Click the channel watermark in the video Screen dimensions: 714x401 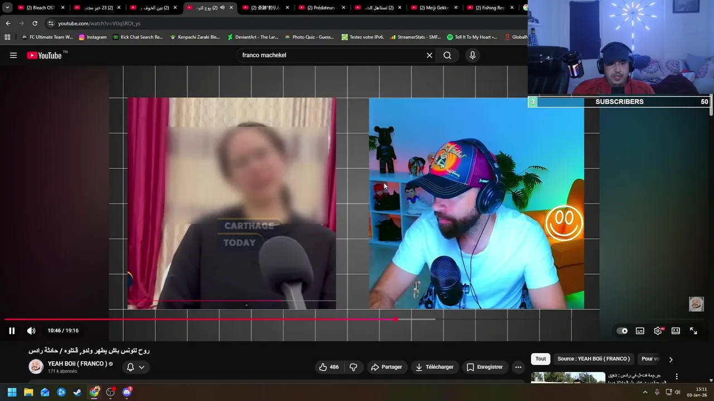(x=696, y=304)
